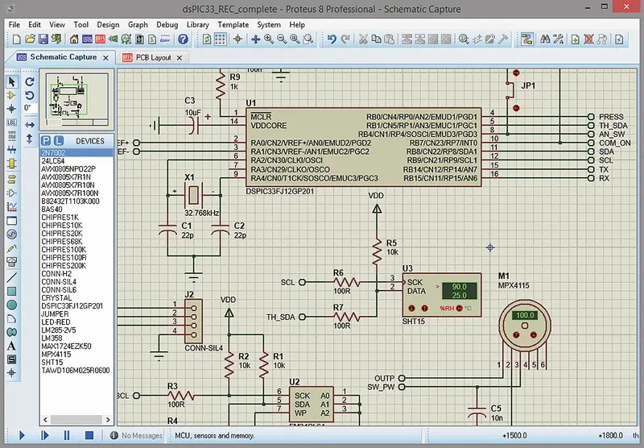Open the File menu
The image size is (644, 448).
point(14,25)
